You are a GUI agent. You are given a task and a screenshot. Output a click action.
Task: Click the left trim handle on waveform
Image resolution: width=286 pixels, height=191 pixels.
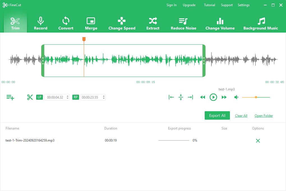coord(43,61)
